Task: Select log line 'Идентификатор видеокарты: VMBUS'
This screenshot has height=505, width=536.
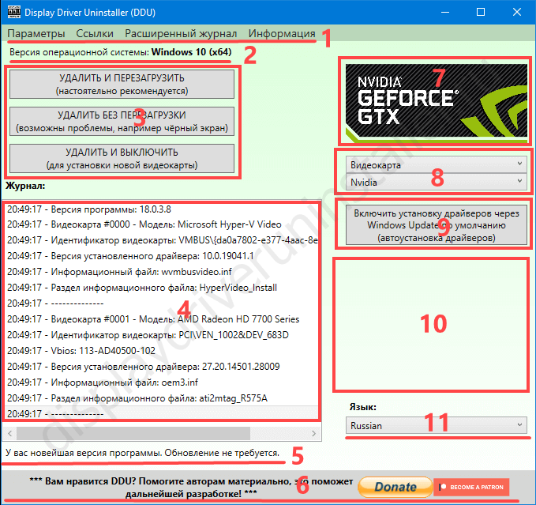Action: 162,240
